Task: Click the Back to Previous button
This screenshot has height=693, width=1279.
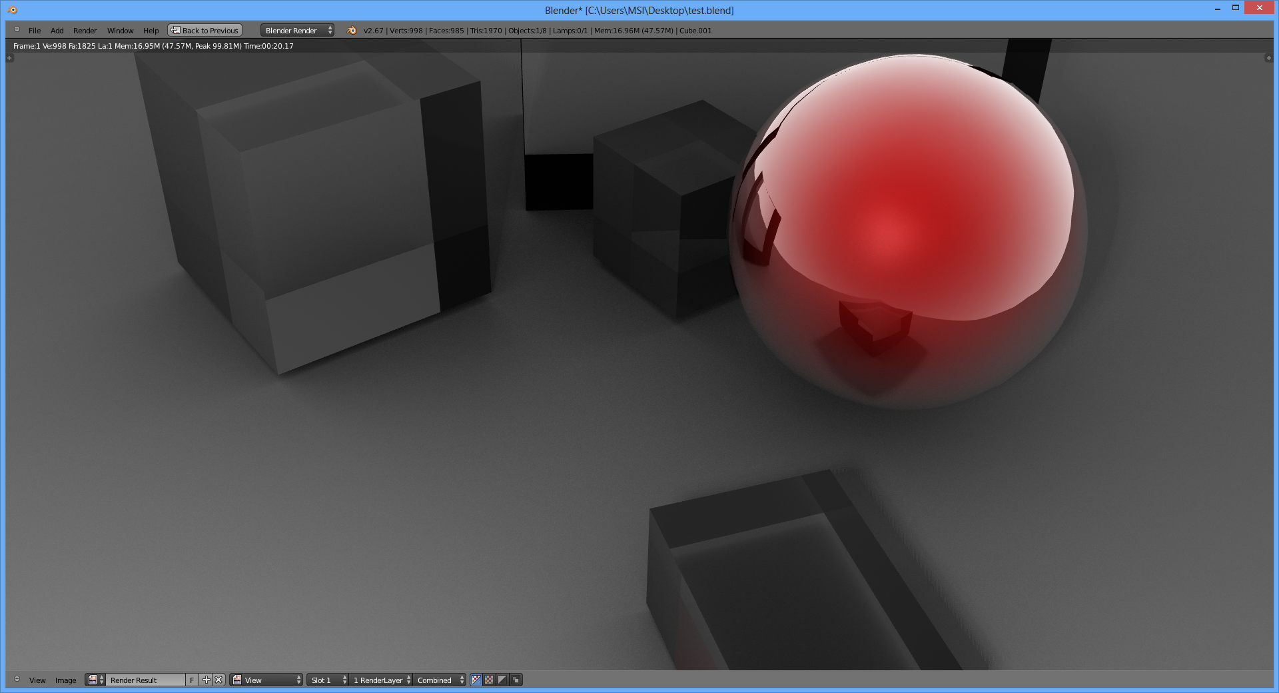Action: point(205,31)
